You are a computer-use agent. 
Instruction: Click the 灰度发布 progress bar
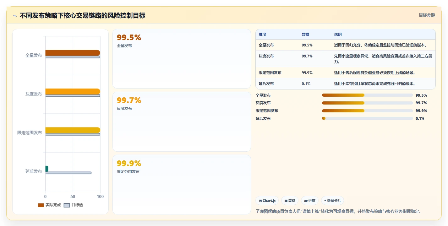tap(367, 103)
